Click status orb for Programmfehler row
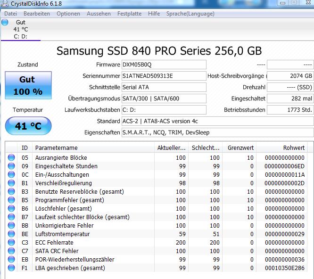 point(11,200)
